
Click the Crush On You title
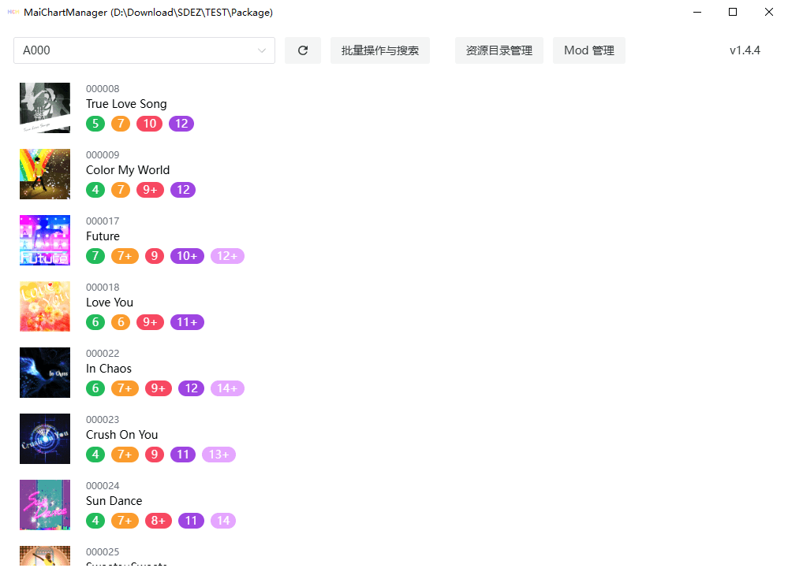[x=121, y=435]
